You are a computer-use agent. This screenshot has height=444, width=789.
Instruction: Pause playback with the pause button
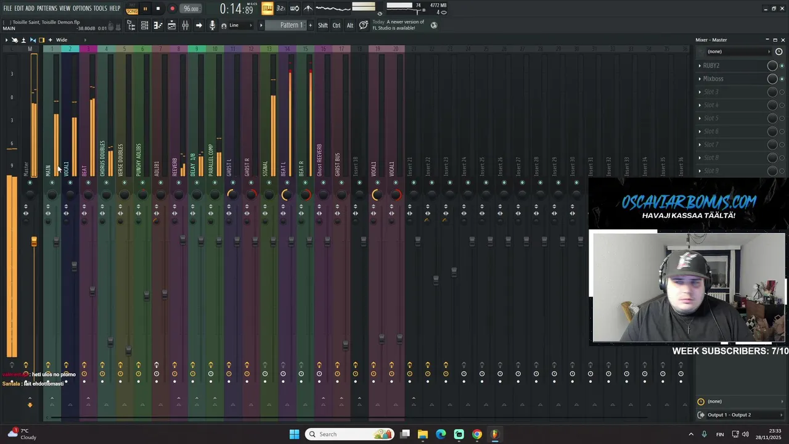[145, 9]
